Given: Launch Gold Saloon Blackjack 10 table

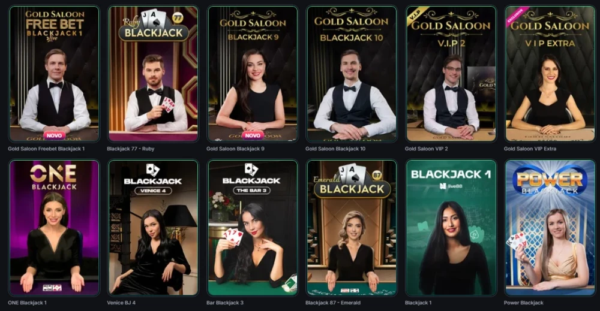Looking at the screenshot, I should 352,74.
